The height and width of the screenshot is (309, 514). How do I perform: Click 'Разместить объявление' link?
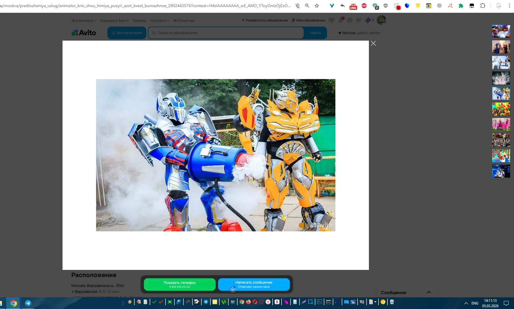264,20
